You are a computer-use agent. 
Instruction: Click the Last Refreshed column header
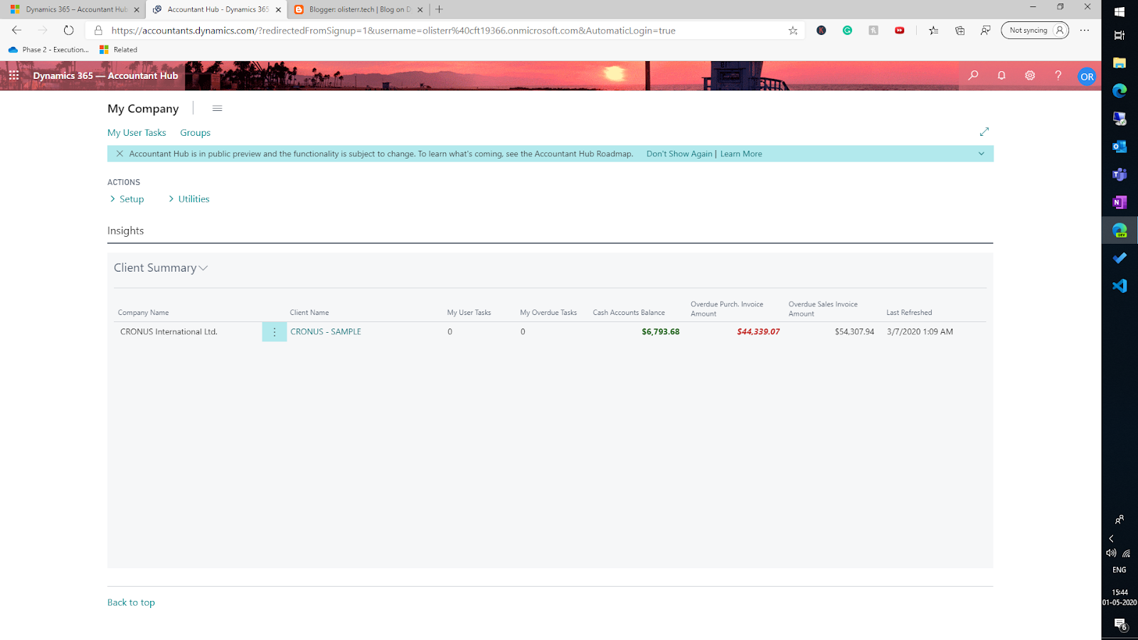pyautogui.click(x=909, y=312)
